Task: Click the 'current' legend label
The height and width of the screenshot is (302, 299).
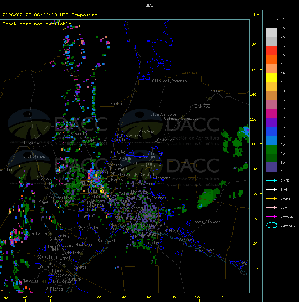Action: [288, 226]
